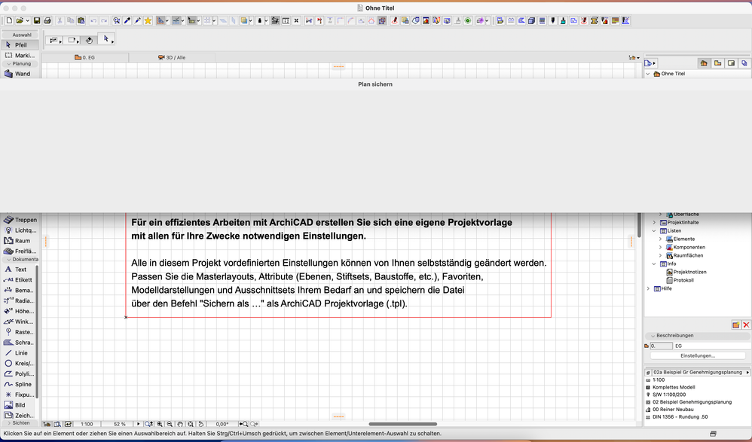752x442 pixels.
Task: Select the Schra... hatch fill tool
Action: coord(18,343)
